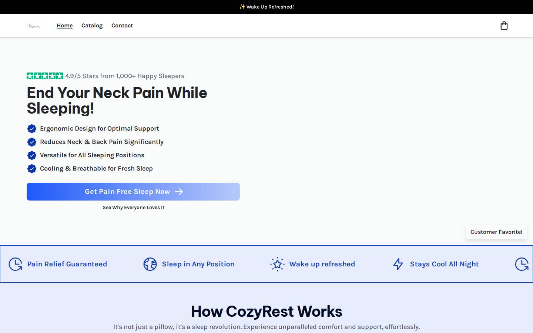Click 'Ergonomic Design for Optimal Support' text

100,128
